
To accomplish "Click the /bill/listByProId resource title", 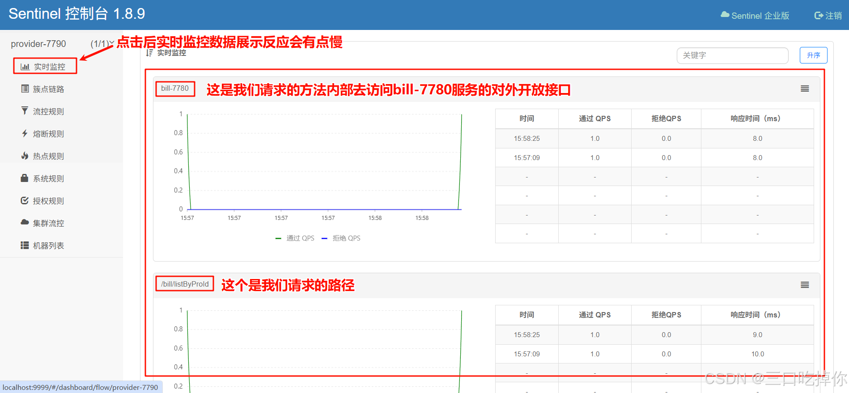I will coord(185,284).
